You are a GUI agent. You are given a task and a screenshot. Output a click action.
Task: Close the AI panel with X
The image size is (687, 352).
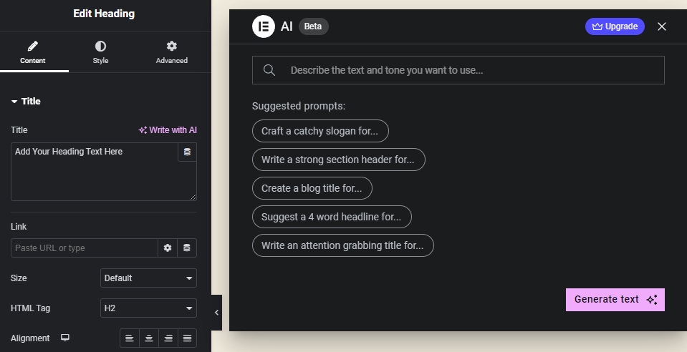coord(662,26)
